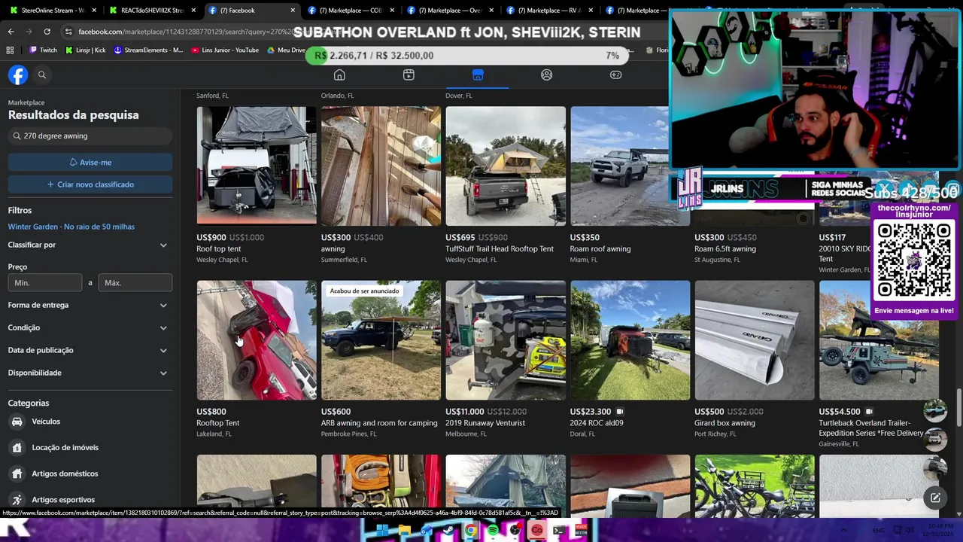Open File Explorer from taskbar
This screenshot has height=542, width=963.
[x=404, y=531]
